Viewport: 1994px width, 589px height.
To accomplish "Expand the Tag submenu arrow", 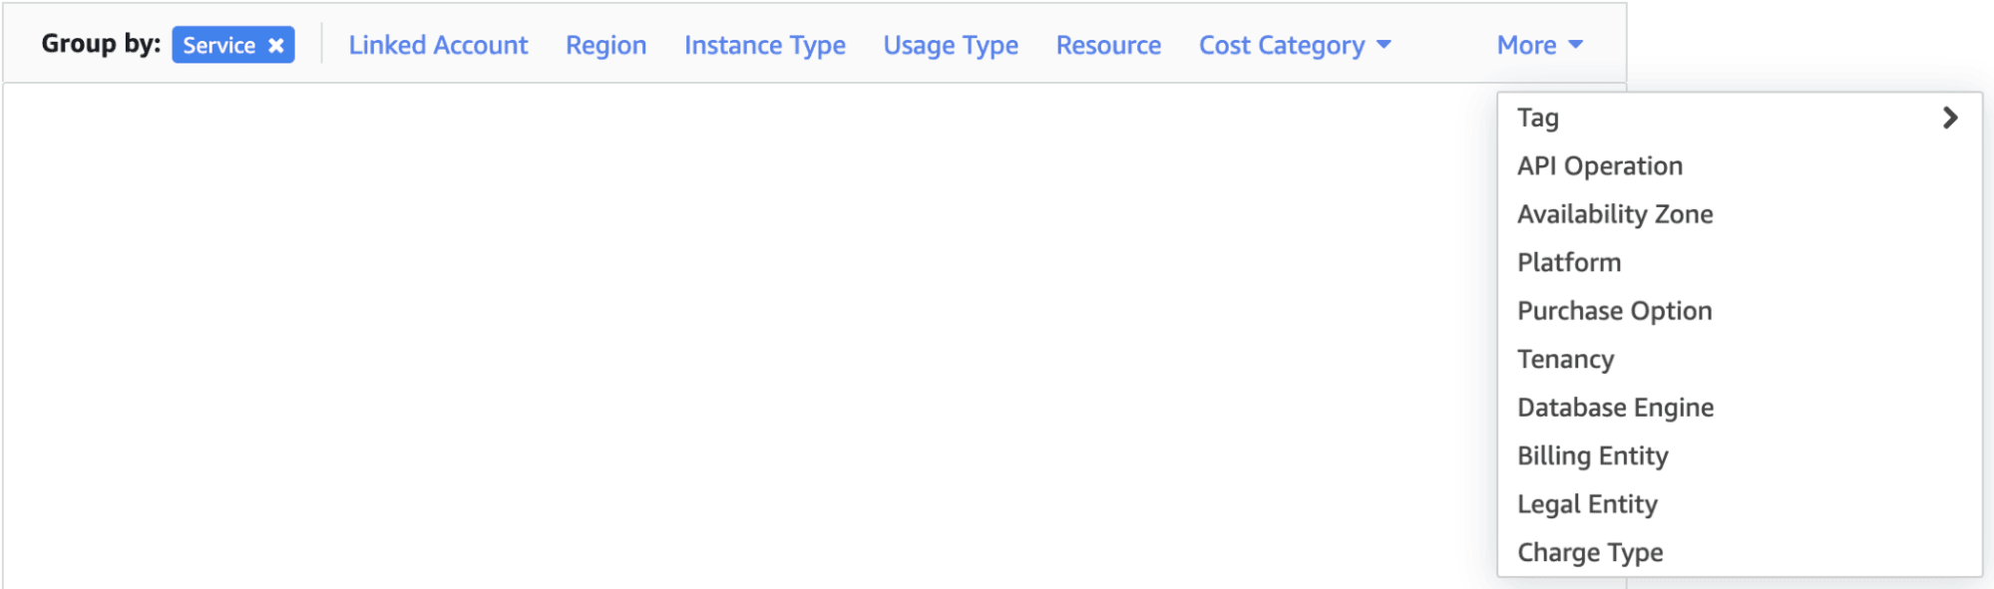I will point(1951,118).
